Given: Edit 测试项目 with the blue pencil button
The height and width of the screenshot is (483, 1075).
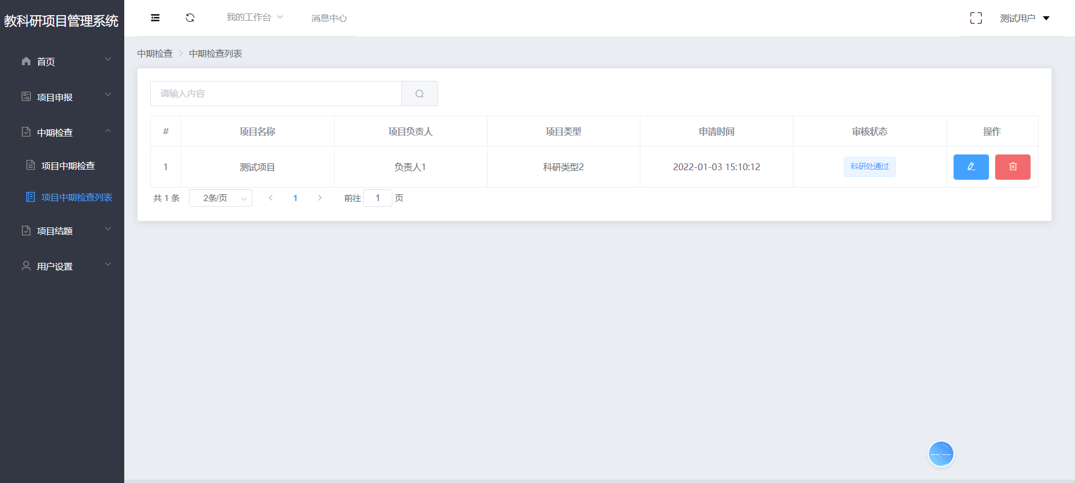Looking at the screenshot, I should pyautogui.click(x=971, y=167).
